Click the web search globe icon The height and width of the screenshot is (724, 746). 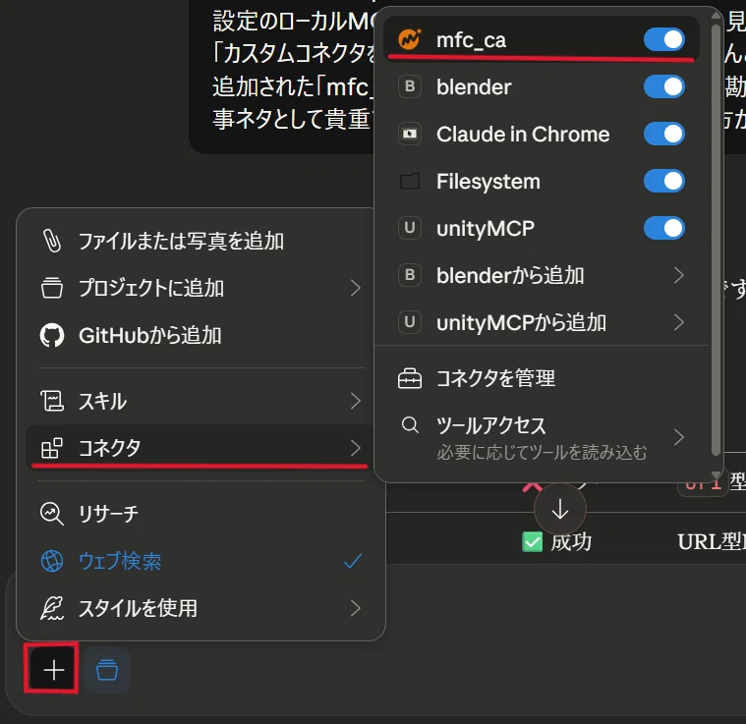(x=52, y=561)
